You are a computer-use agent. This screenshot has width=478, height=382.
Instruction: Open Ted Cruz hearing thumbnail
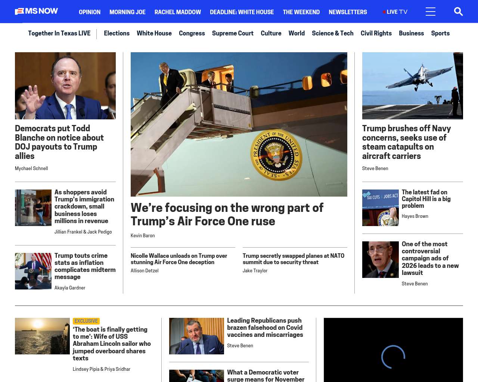pyautogui.click(x=196, y=336)
